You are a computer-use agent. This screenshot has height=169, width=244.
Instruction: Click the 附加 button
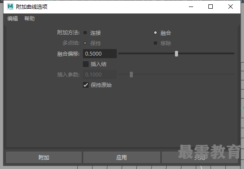pyautogui.click(x=44, y=157)
